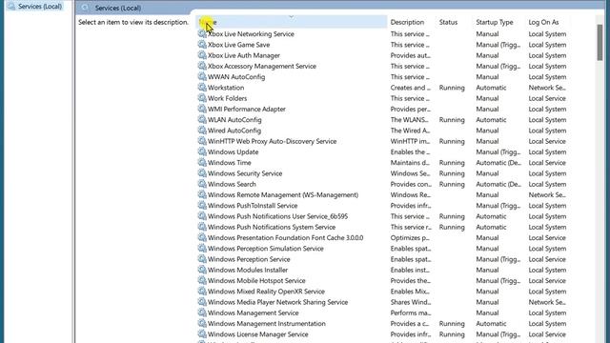Screen dimensions: 610x343
Task: Click the Windows Perception Service icon
Action: coord(202,259)
